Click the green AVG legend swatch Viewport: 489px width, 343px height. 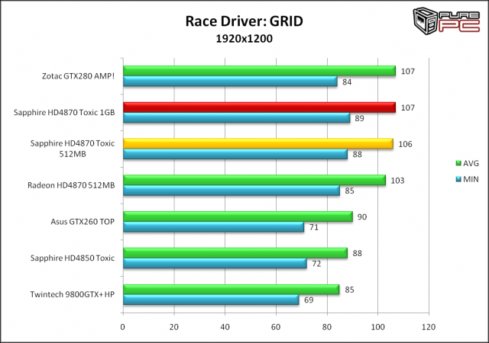(458, 163)
